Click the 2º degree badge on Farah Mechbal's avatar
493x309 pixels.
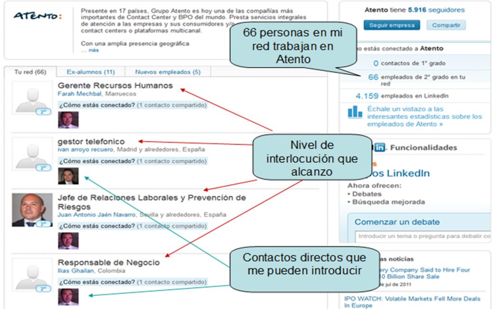point(43,112)
